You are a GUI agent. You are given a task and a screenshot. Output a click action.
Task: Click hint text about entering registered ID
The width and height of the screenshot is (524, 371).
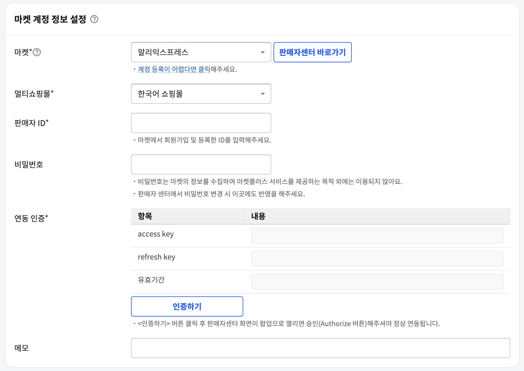click(204, 140)
